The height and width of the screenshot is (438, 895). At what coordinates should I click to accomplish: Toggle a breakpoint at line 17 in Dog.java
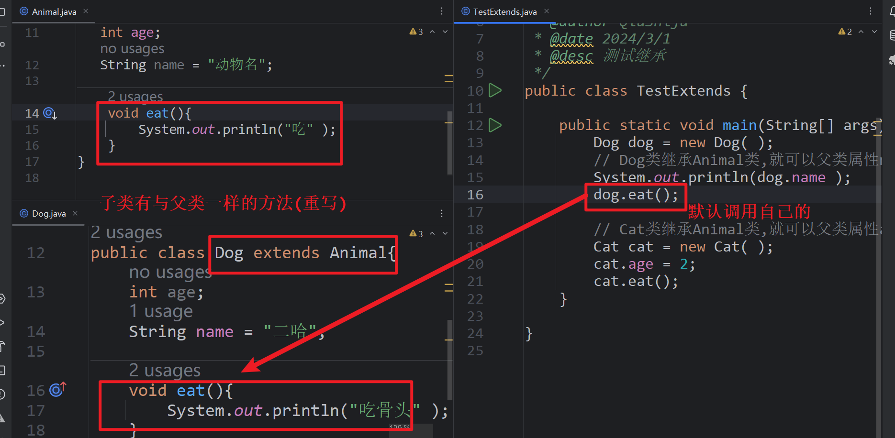coord(36,410)
